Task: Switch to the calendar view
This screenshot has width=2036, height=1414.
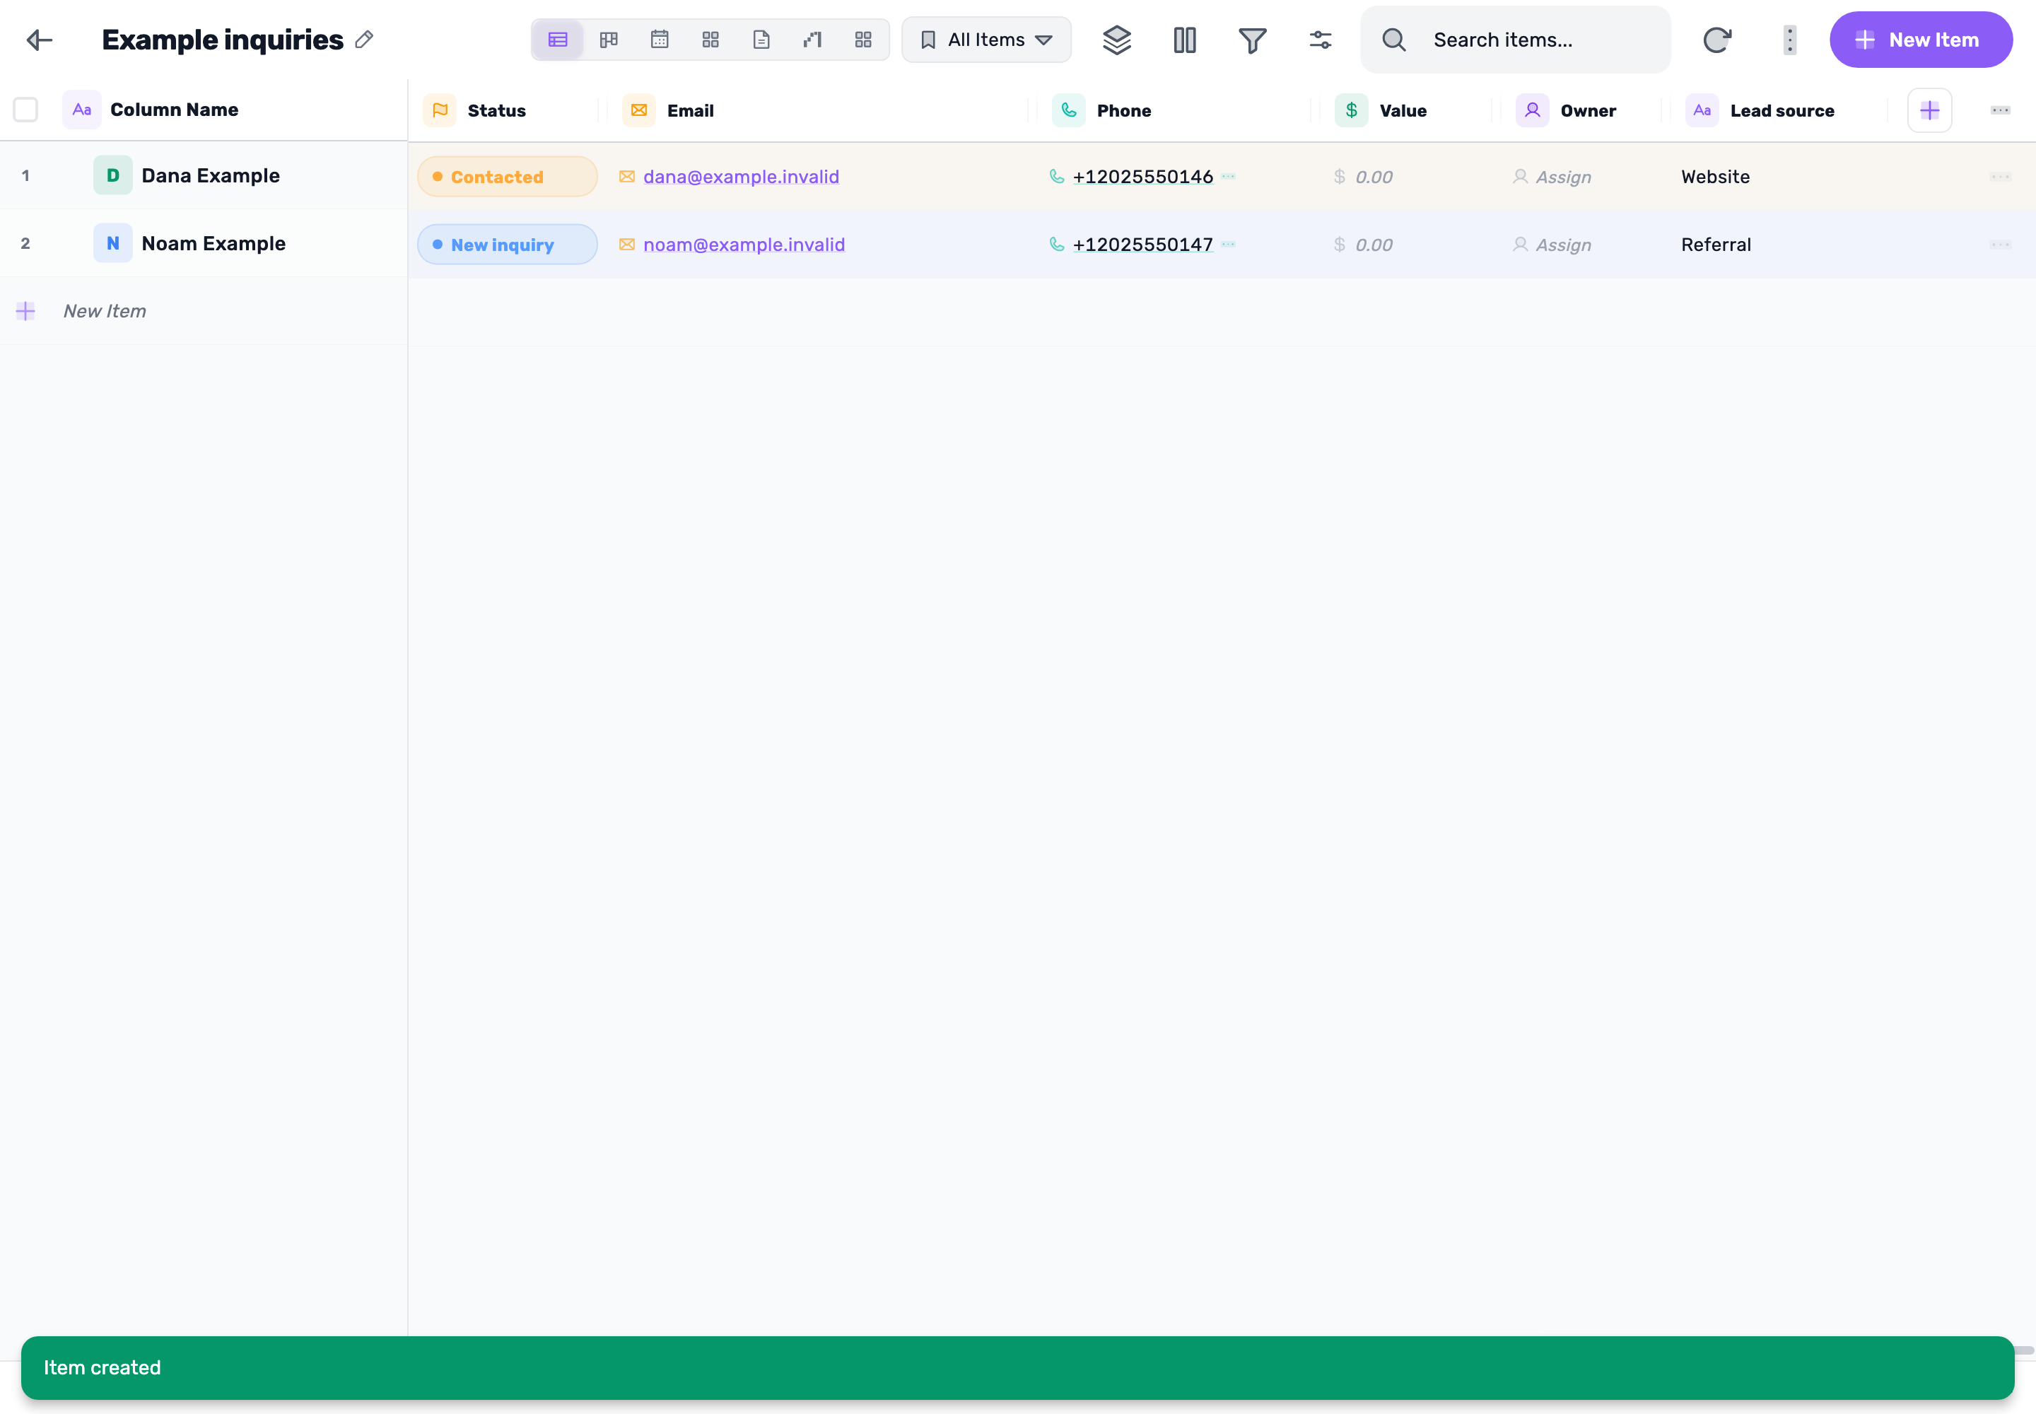Action: point(659,40)
